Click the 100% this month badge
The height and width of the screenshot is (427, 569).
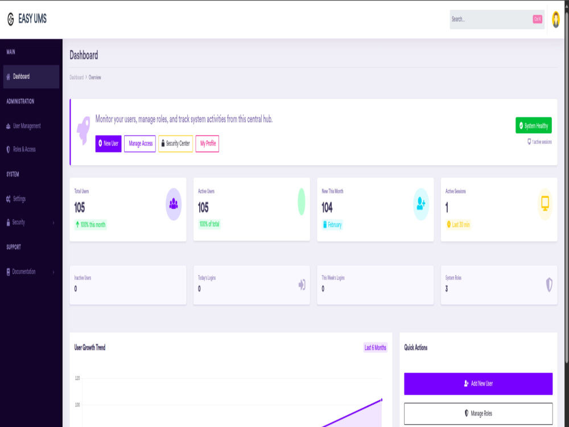pos(90,225)
